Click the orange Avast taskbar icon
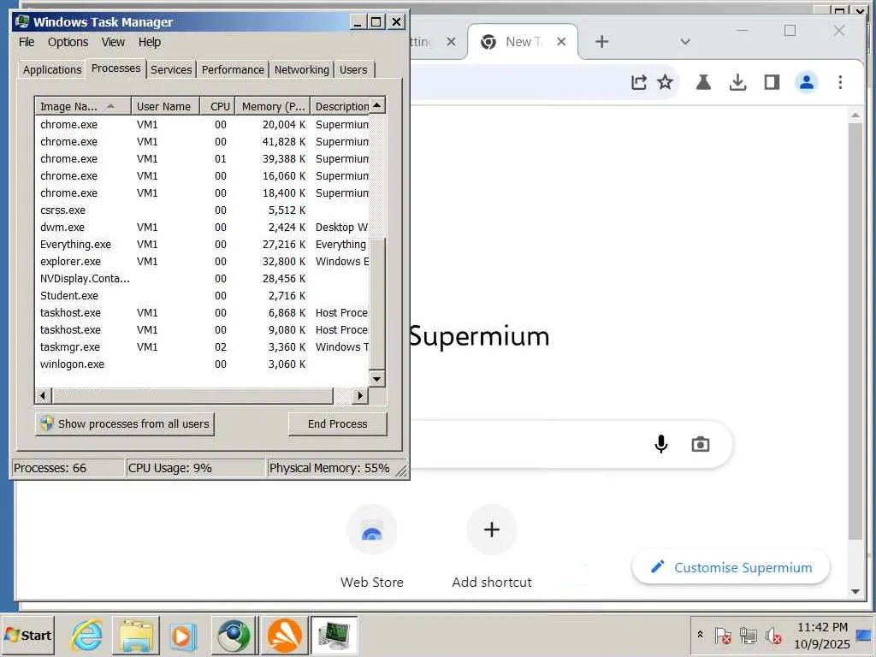The height and width of the screenshot is (657, 876). click(x=284, y=636)
